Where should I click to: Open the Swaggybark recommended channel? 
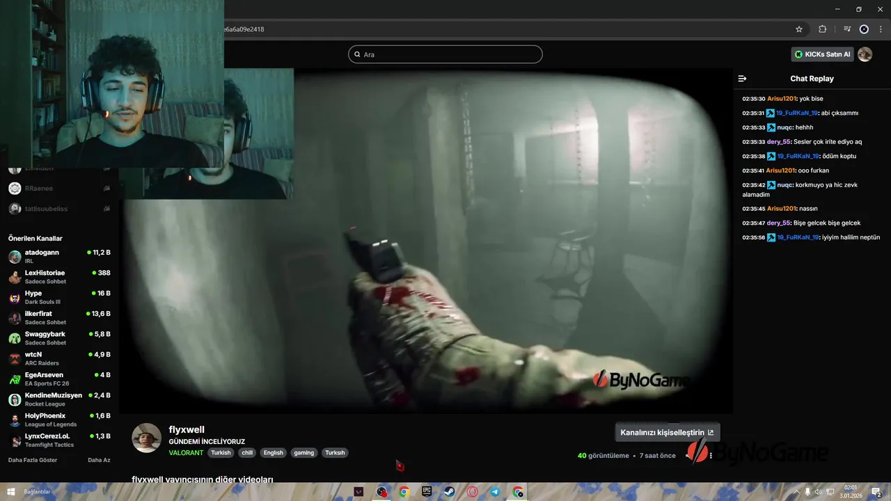click(59, 338)
